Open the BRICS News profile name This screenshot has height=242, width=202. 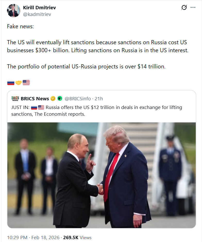(35, 98)
